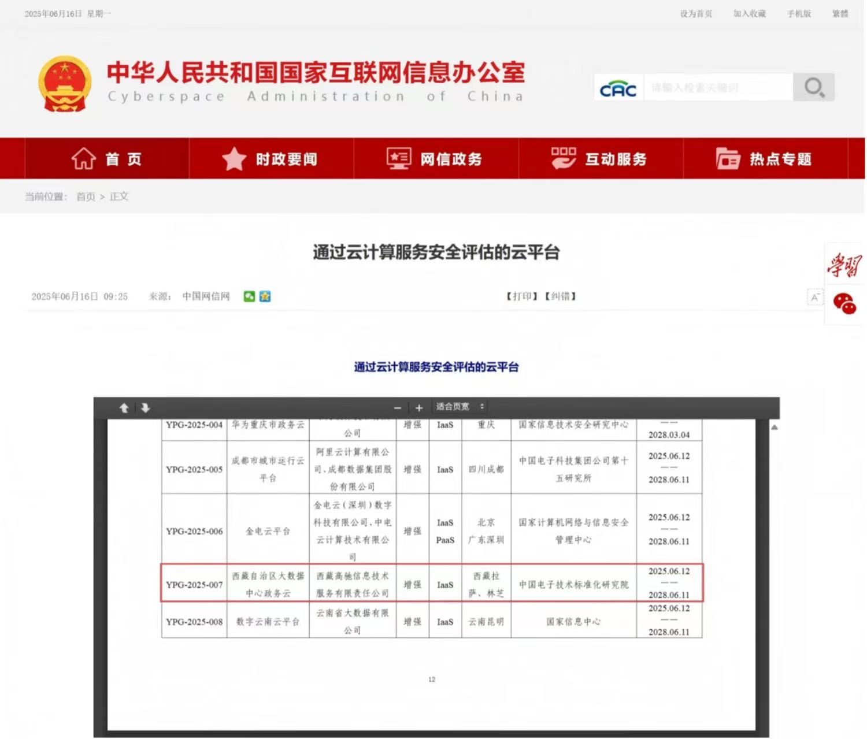
Task: Click the font size A icon
Action: [815, 297]
